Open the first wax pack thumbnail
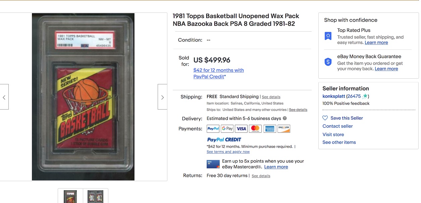The image size is (421, 203). click(x=70, y=196)
